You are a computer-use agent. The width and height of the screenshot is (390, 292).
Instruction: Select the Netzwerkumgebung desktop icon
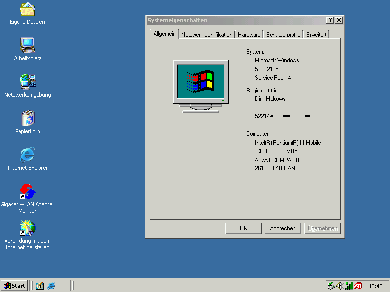tap(28, 82)
